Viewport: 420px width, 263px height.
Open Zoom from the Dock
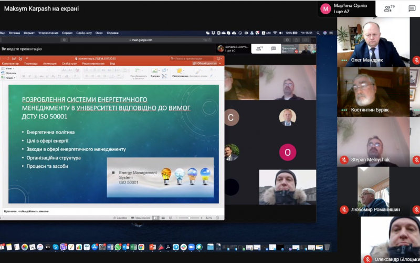coord(191,247)
